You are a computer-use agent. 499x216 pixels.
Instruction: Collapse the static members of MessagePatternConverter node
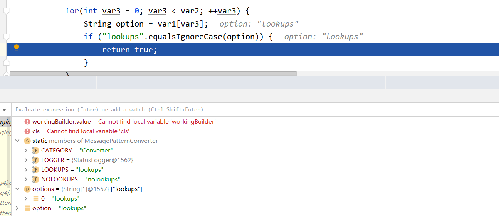click(17, 141)
